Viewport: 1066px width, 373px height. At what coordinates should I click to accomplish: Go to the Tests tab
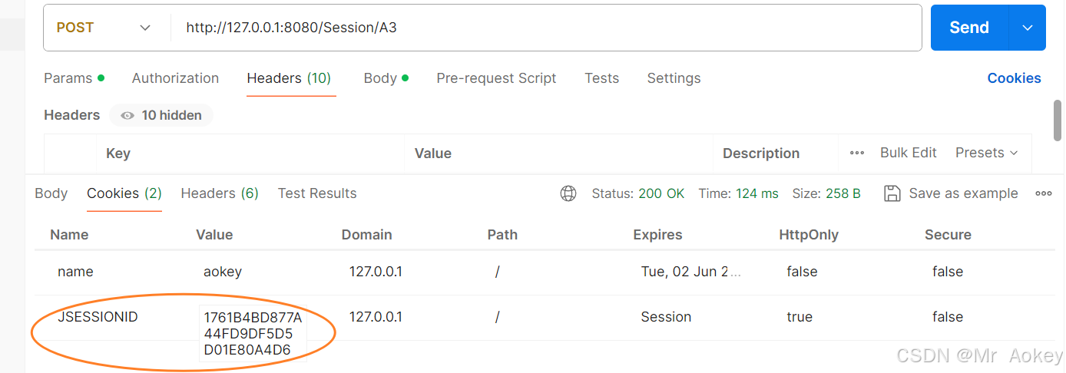point(601,78)
